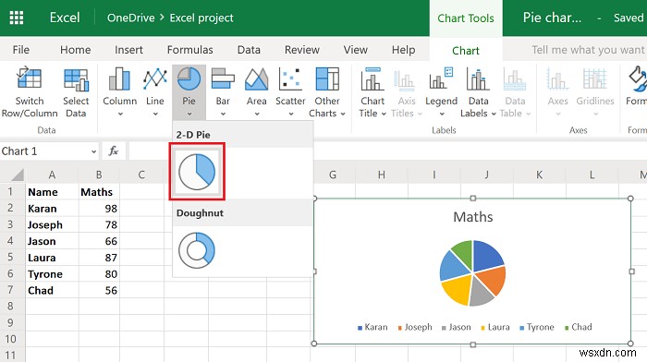Go to OneDrive breadcrumb link

[131, 18]
